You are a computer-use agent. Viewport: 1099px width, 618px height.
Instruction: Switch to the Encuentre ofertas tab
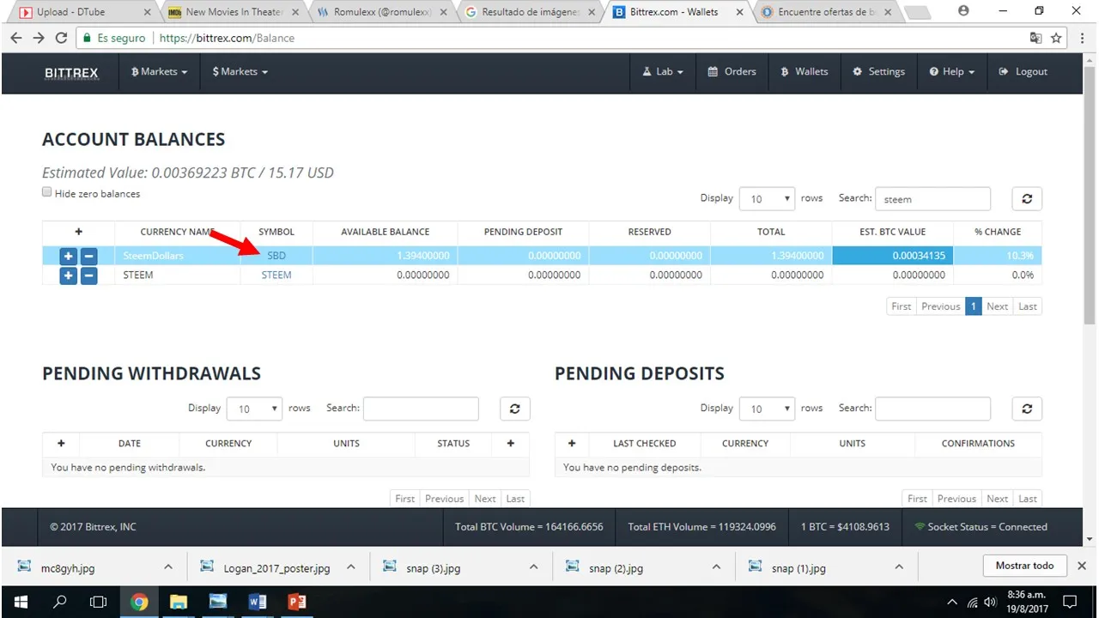coord(828,12)
